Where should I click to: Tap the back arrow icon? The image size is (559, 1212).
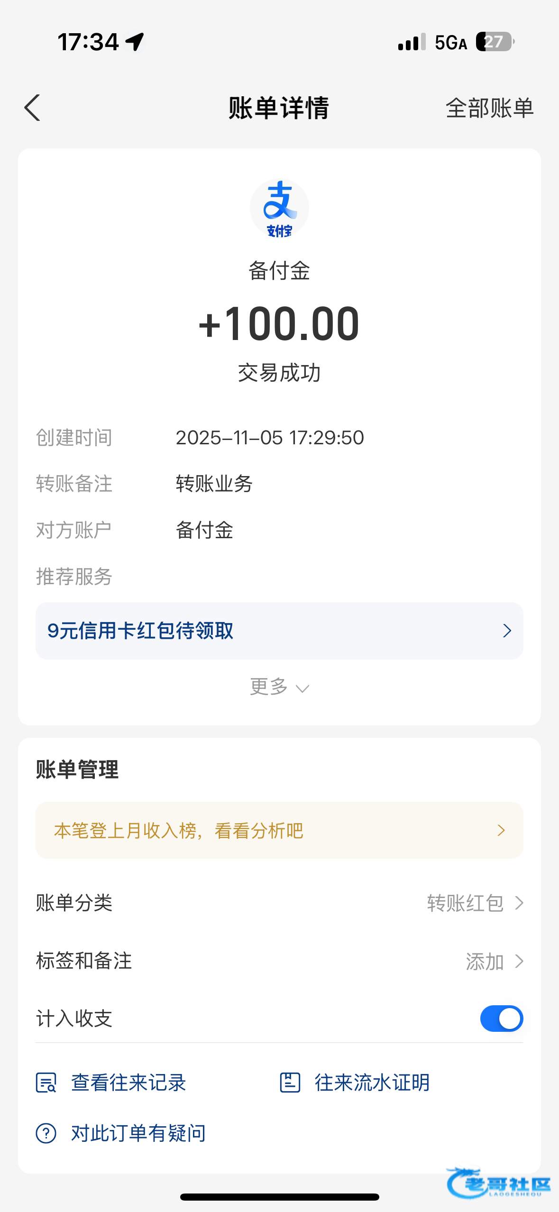click(x=32, y=108)
